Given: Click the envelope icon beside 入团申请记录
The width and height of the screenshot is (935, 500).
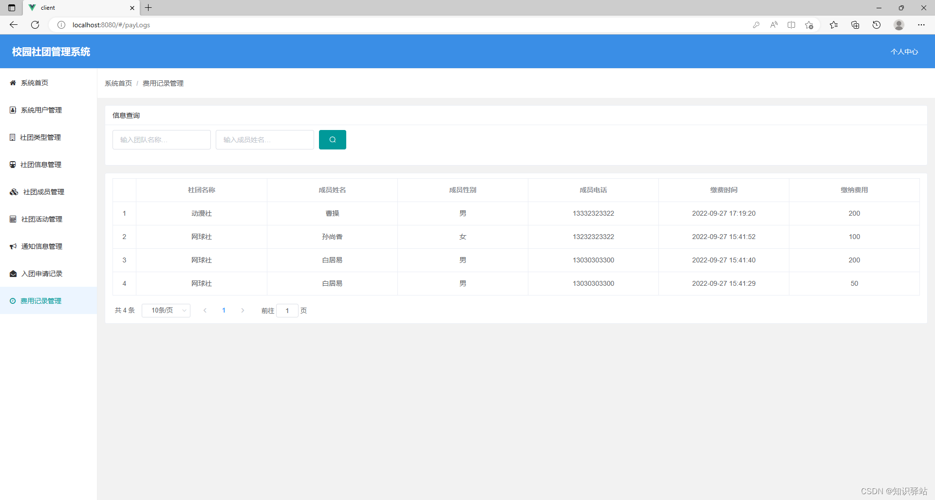Looking at the screenshot, I should 13,274.
